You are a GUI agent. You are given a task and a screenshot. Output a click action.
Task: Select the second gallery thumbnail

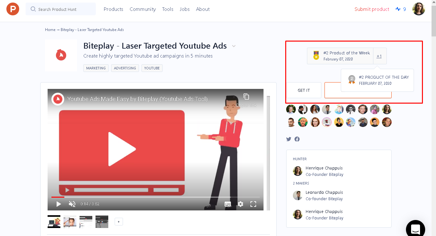[70, 222]
